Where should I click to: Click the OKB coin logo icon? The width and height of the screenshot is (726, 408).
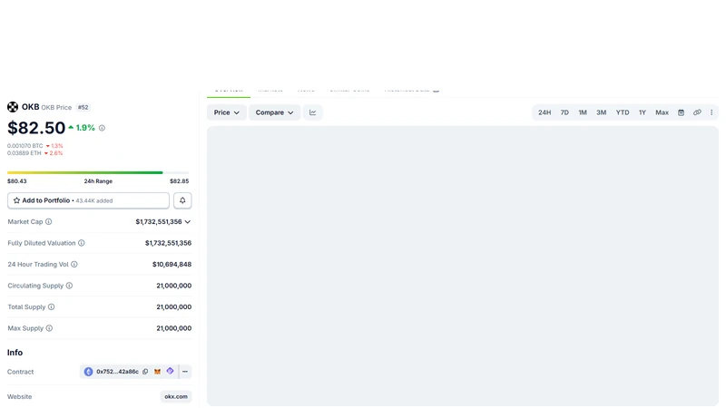(13, 107)
